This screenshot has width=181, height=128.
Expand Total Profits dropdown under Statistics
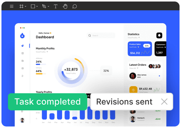[139, 38]
